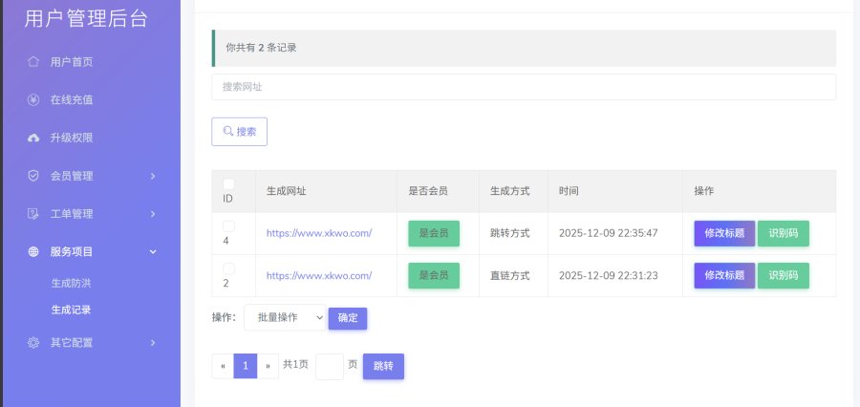Viewport: 860px width, 407px height.
Task: Collapse the 服务项目 menu chevron
Action: click(153, 251)
